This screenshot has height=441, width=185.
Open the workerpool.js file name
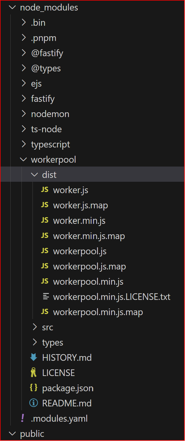[80, 251]
